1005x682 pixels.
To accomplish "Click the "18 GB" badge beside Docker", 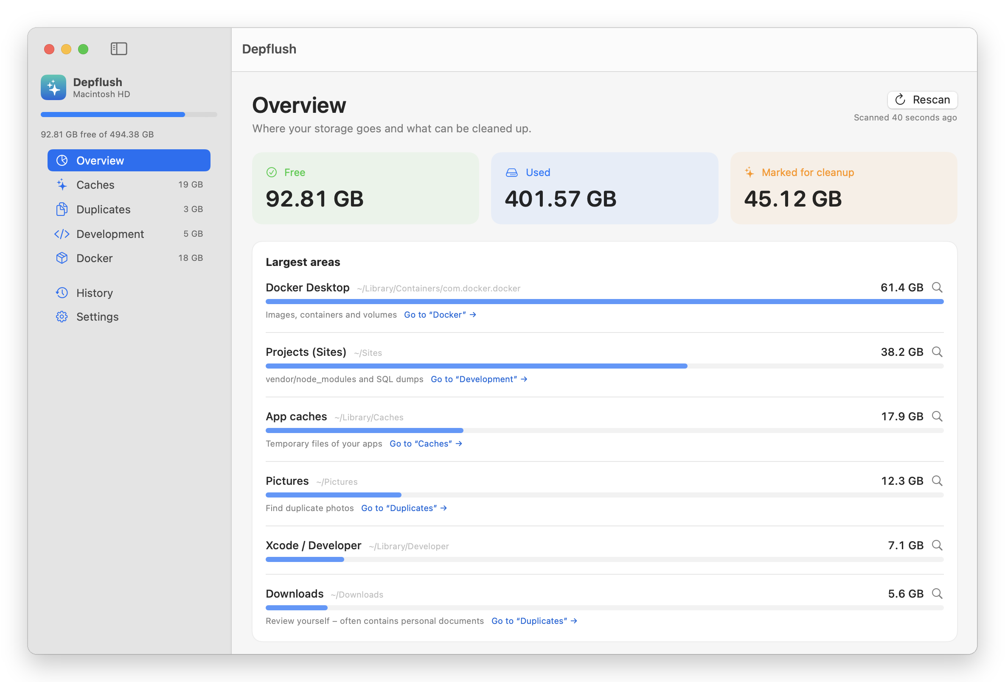I will tap(191, 258).
